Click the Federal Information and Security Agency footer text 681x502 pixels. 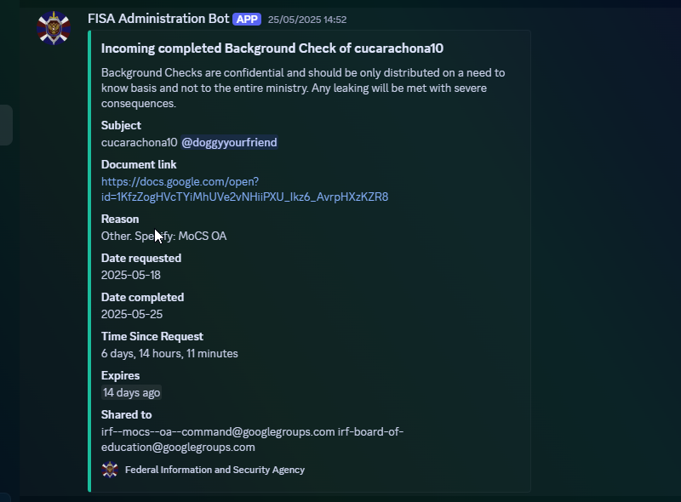[x=215, y=470]
